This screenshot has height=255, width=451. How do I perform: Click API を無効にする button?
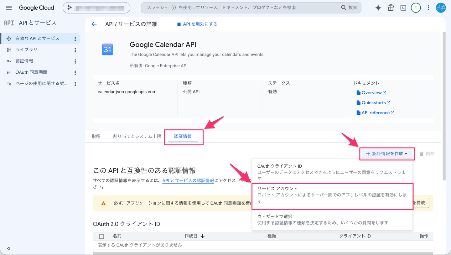[x=197, y=24]
